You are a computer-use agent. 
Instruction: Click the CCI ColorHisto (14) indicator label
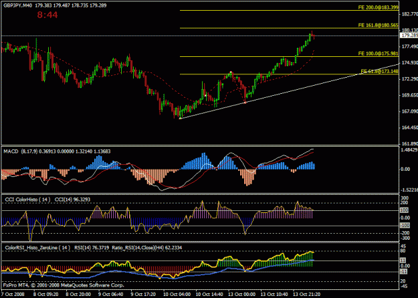pos(27,200)
